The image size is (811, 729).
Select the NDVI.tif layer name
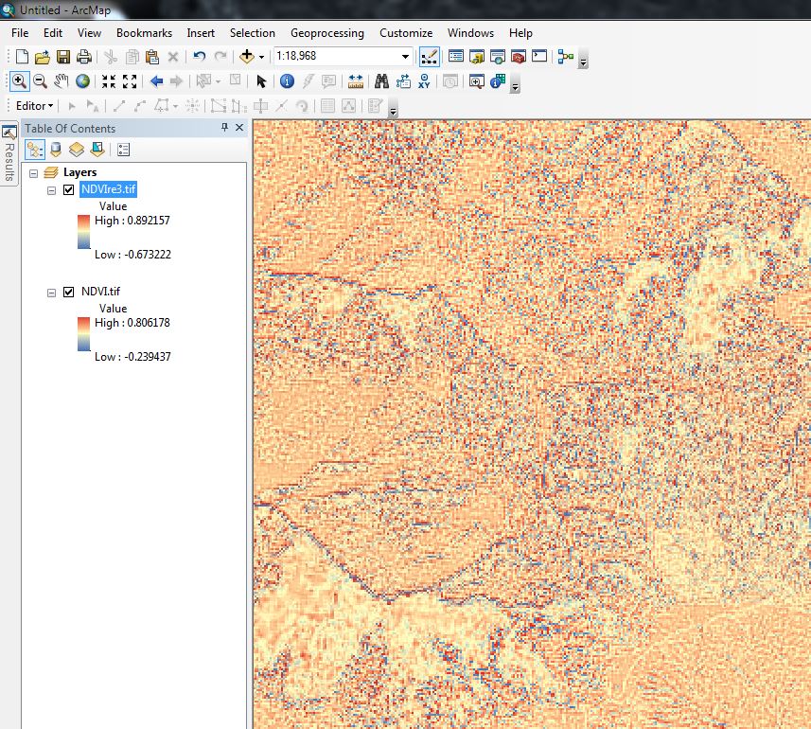coord(101,292)
